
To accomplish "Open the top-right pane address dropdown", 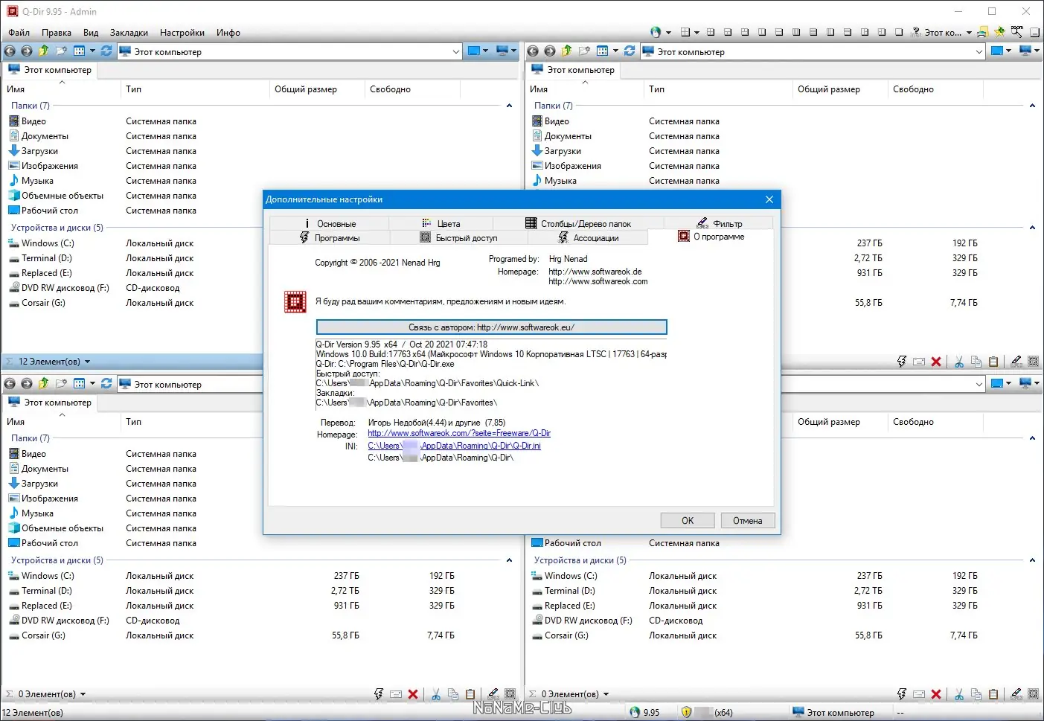I will point(979,51).
